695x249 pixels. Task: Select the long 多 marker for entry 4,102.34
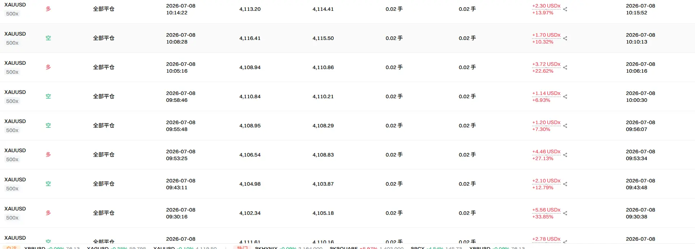click(48, 213)
